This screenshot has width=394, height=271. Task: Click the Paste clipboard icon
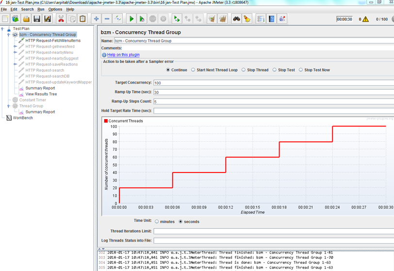[82, 19]
